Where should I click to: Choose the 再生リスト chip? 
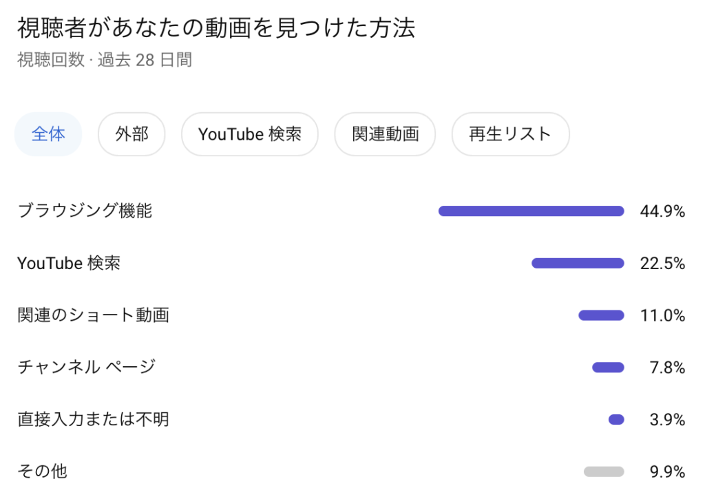(x=510, y=134)
